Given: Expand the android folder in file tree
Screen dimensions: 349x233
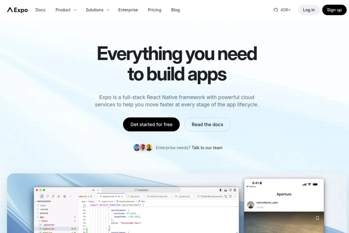Looking at the screenshot, I should point(44,213).
